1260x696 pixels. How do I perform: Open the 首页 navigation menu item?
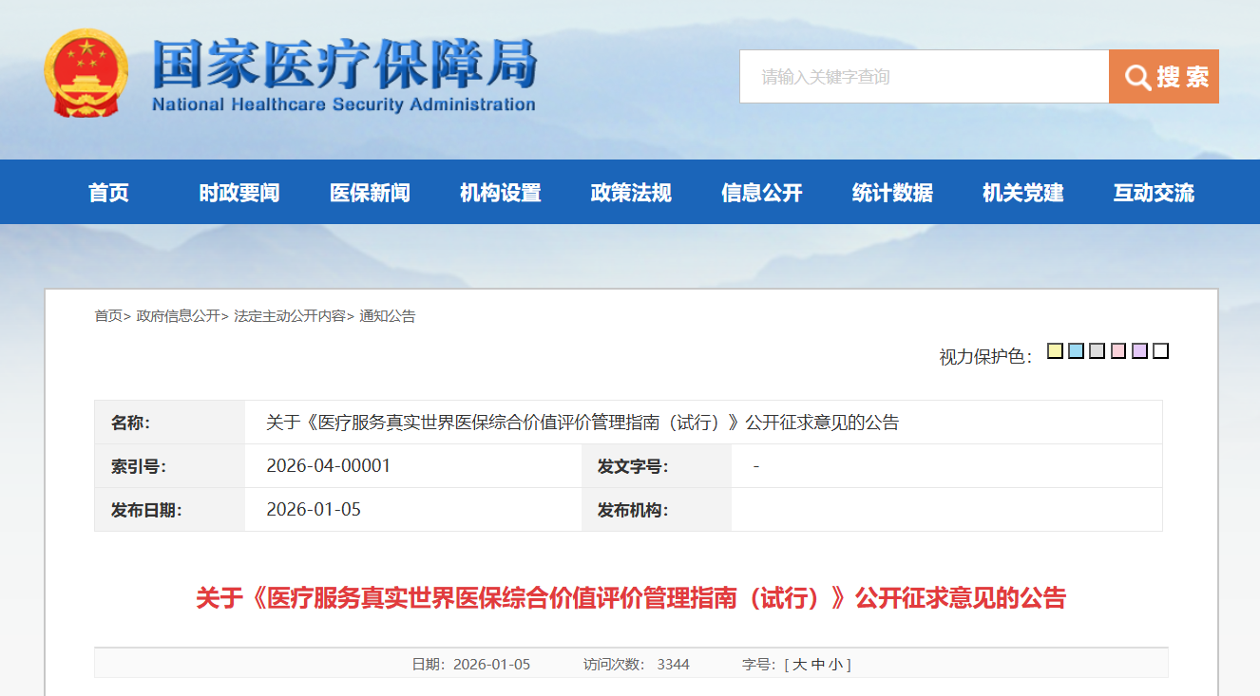point(108,193)
